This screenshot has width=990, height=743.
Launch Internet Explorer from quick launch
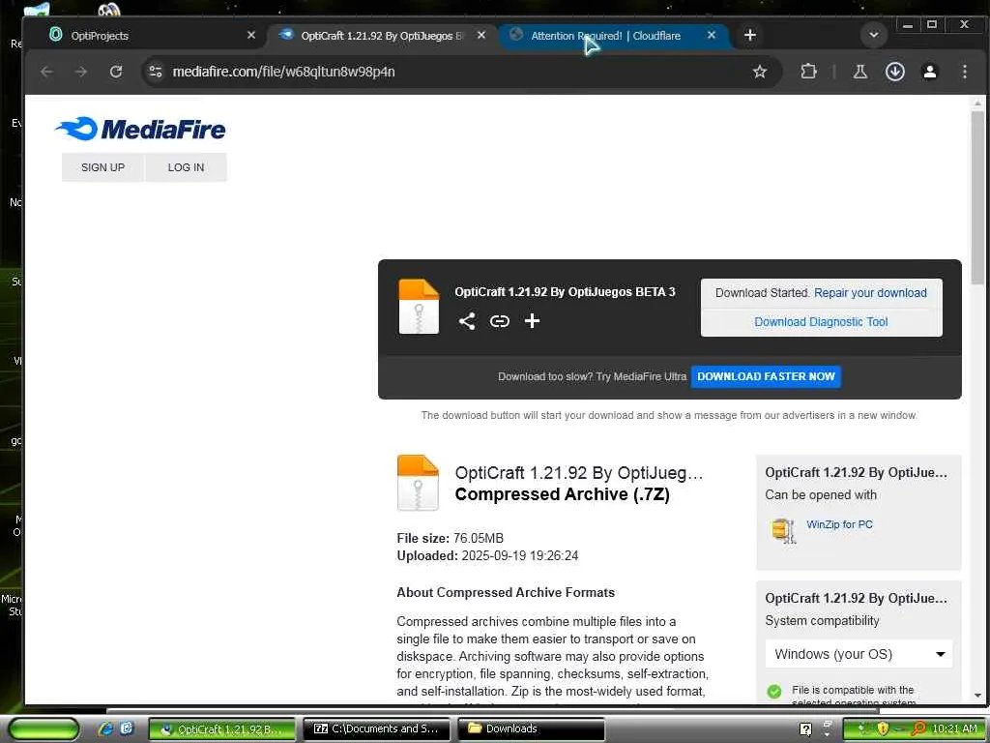(106, 728)
